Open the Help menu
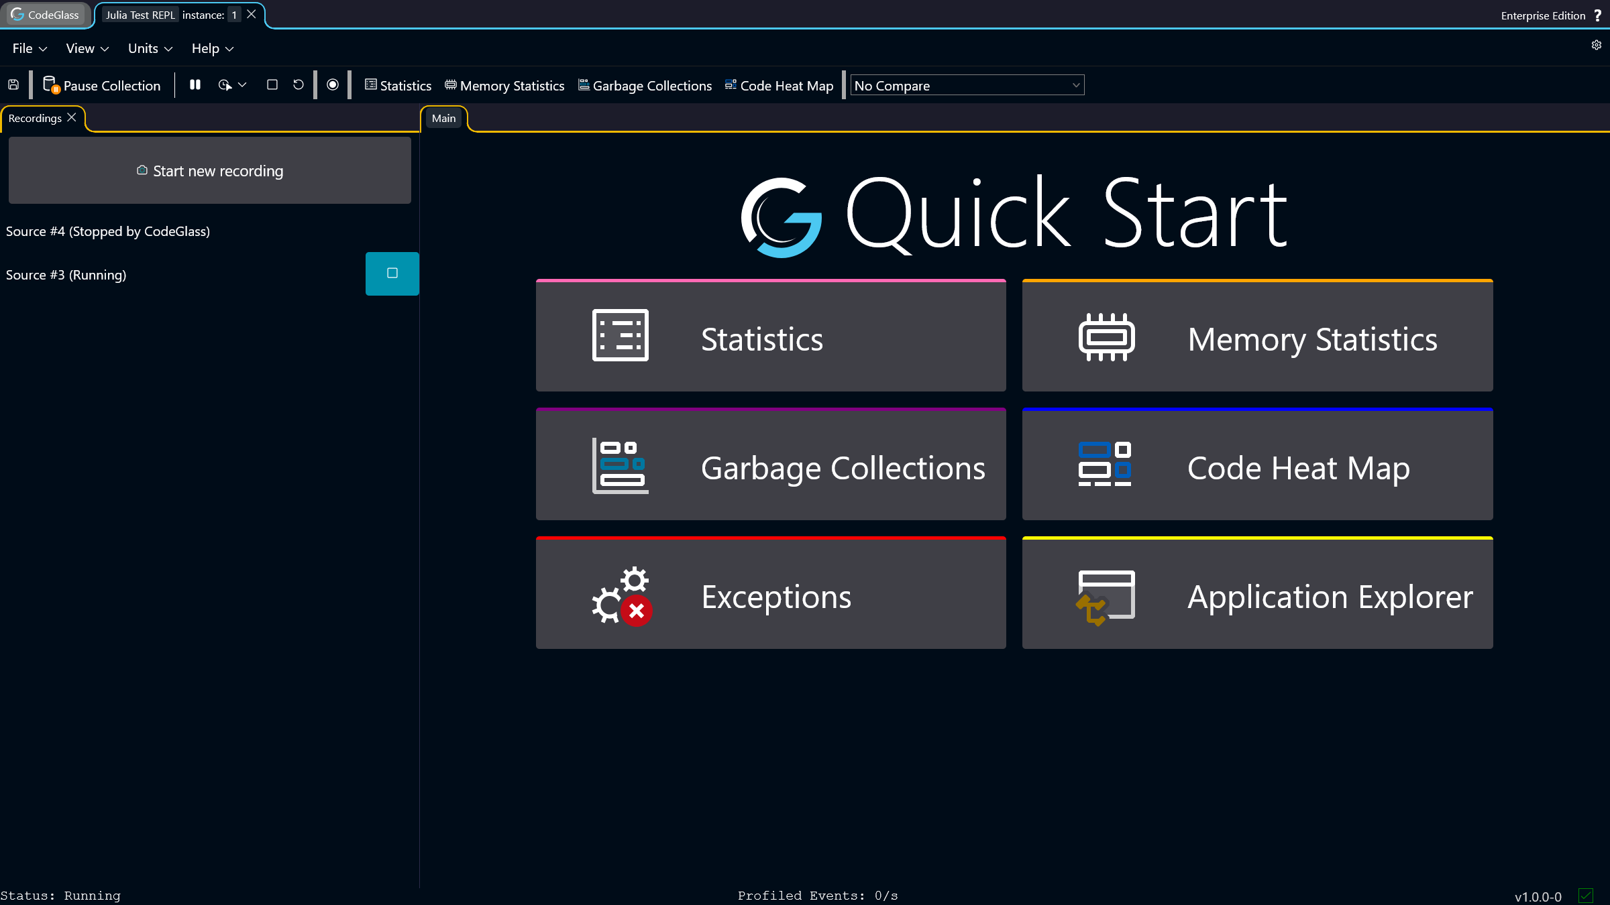 coord(213,48)
